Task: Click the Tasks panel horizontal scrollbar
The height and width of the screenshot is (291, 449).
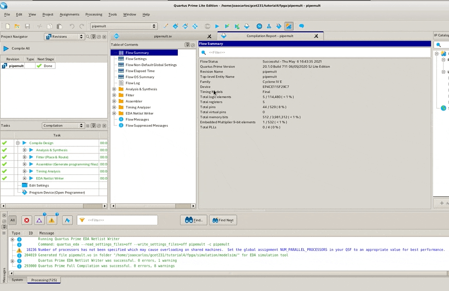Action: [54, 206]
